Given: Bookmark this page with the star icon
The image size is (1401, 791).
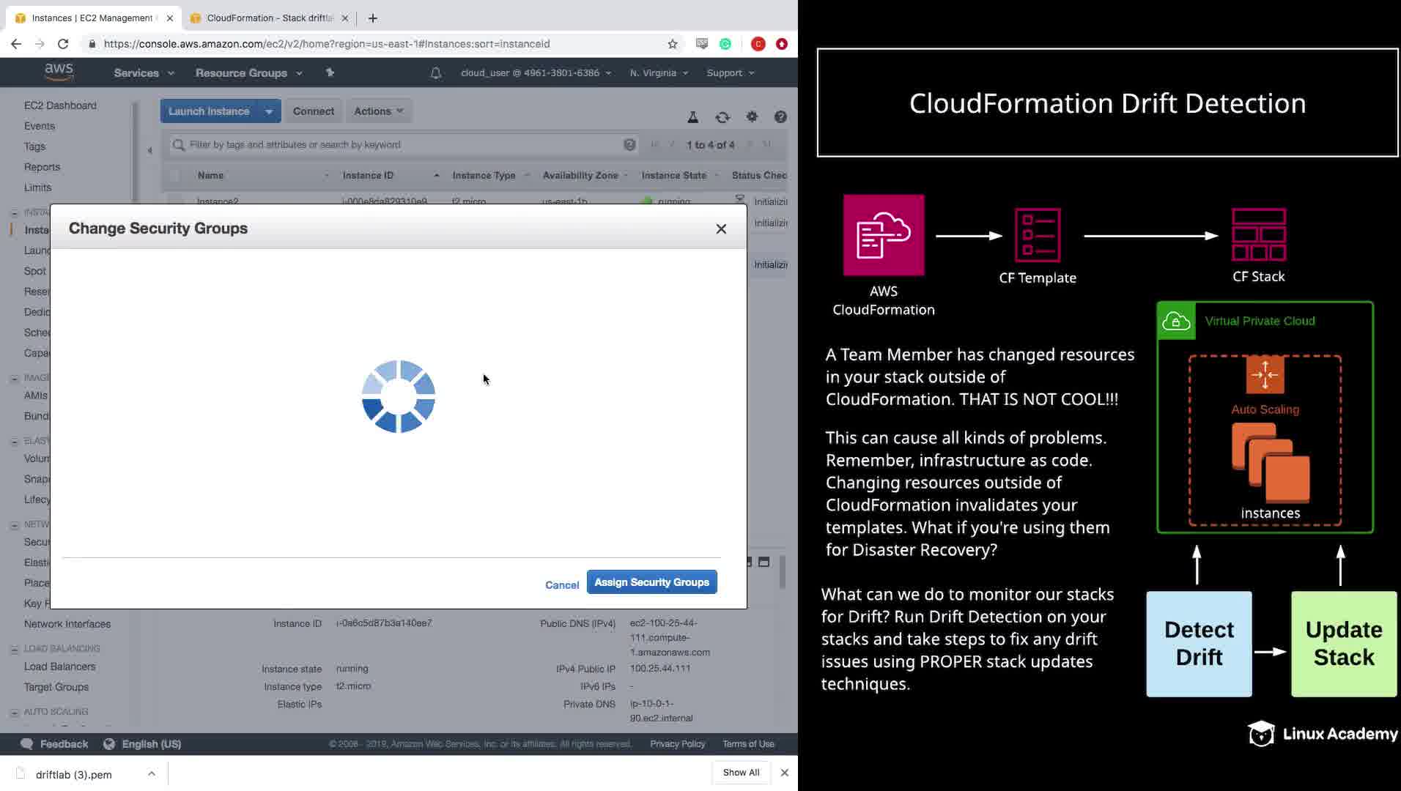Looking at the screenshot, I should pyautogui.click(x=673, y=44).
